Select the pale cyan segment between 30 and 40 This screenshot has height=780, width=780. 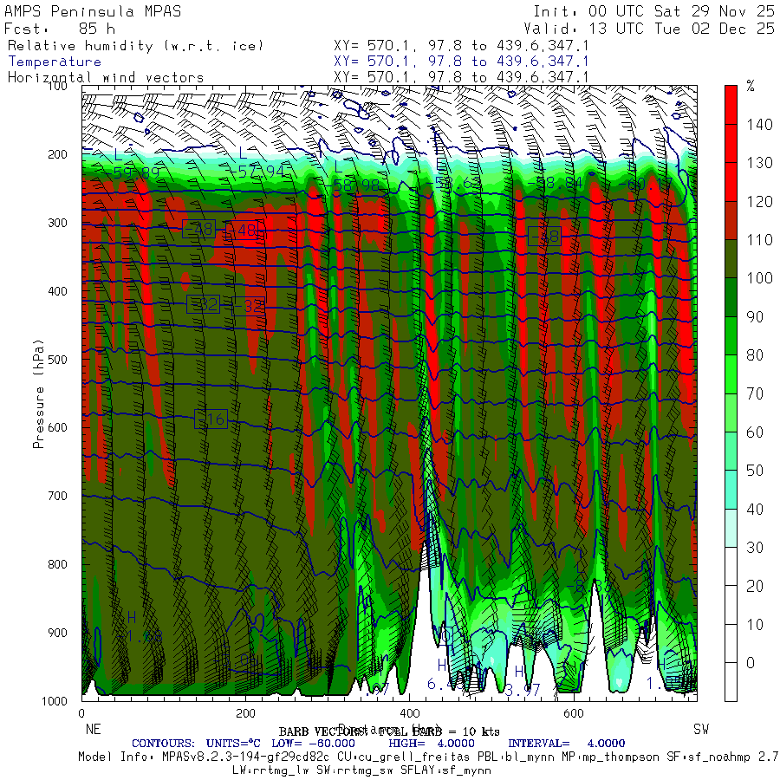[x=731, y=529]
